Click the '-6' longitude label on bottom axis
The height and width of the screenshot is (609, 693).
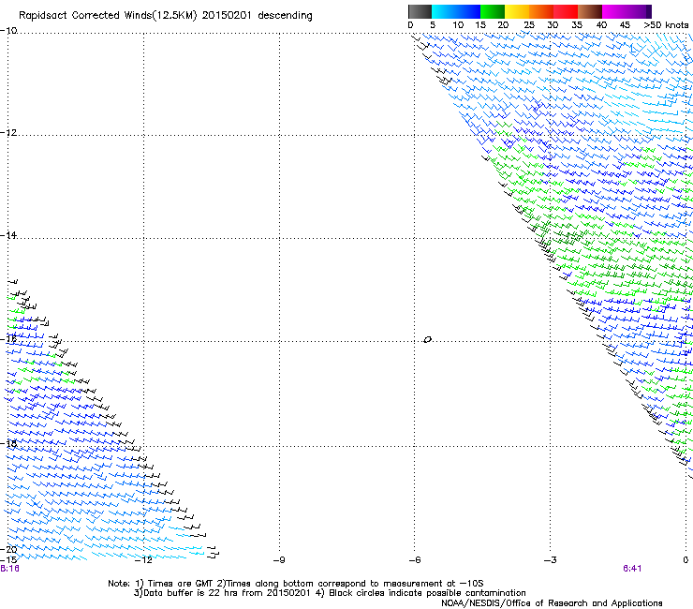coord(414,560)
